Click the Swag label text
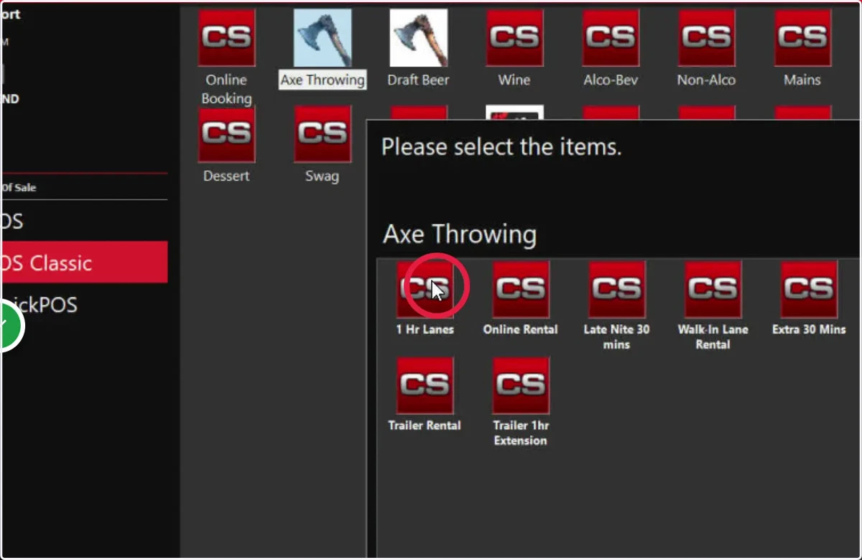The width and height of the screenshot is (862, 560). (x=322, y=176)
